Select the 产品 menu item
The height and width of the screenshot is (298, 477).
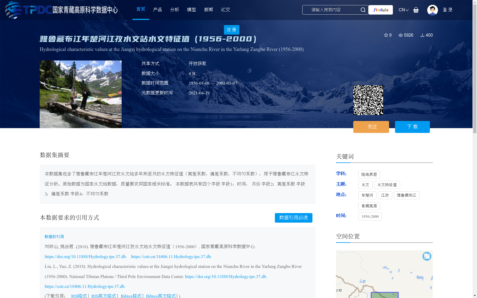157,10
